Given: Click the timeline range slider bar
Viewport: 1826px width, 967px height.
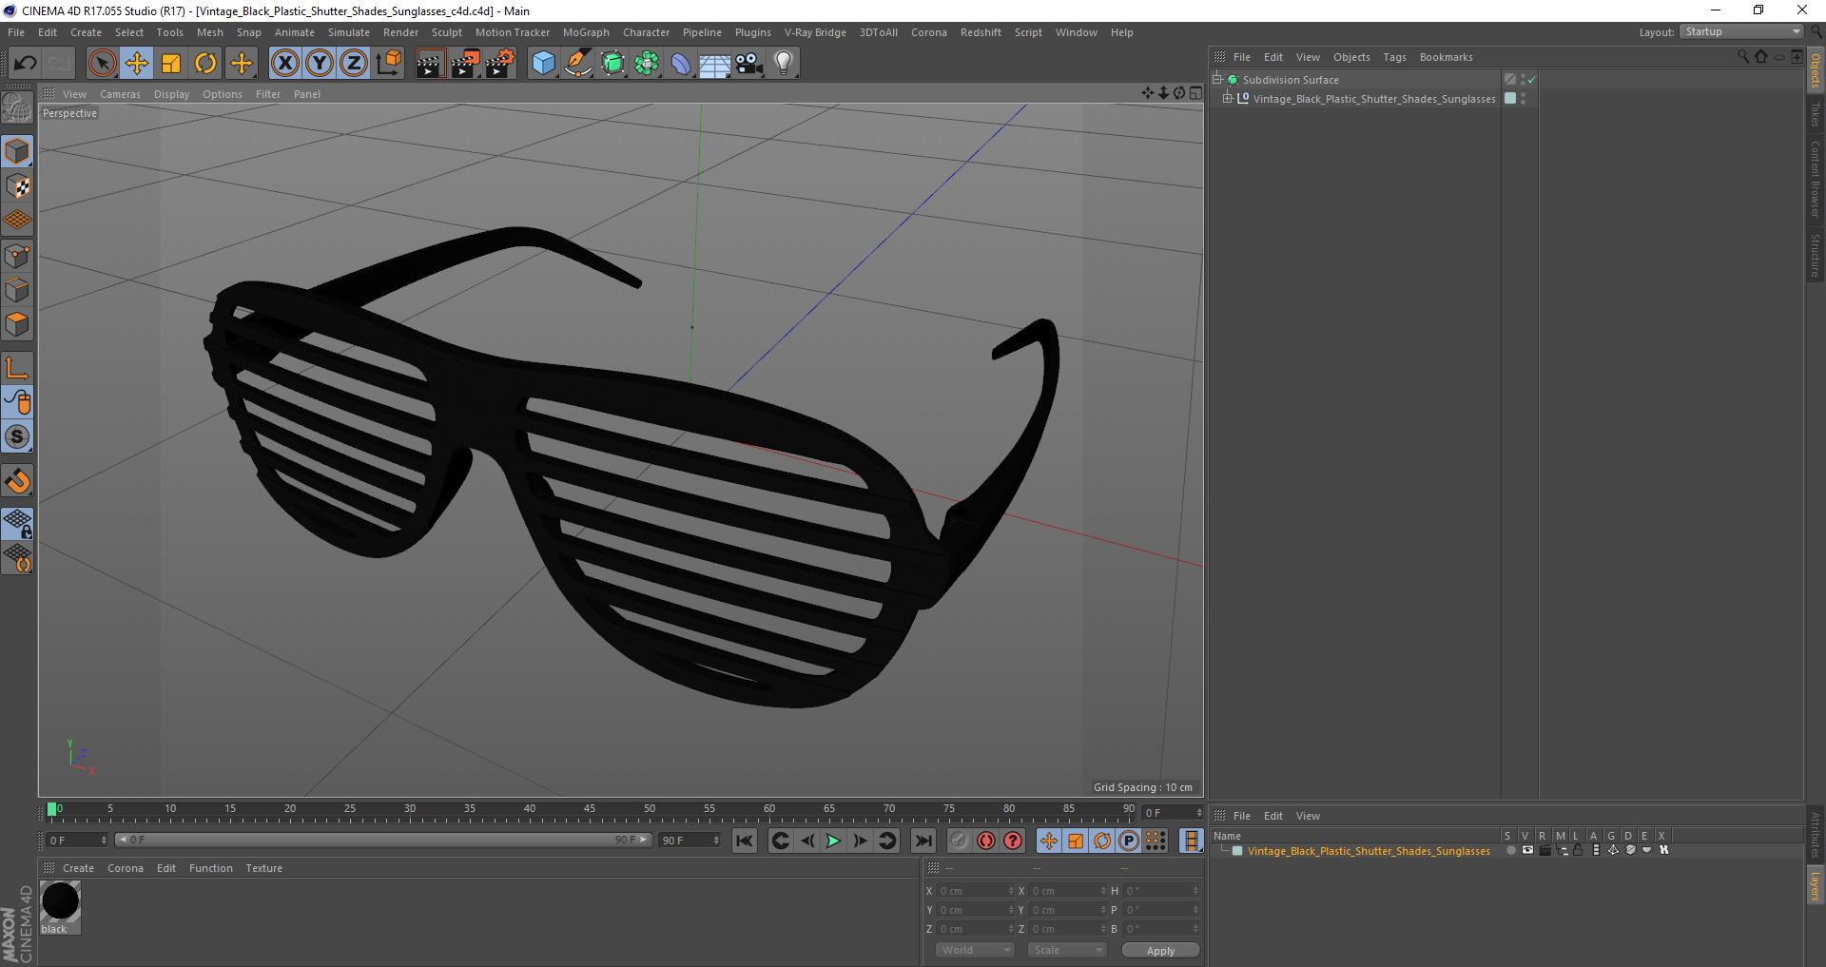Looking at the screenshot, I should click(382, 841).
